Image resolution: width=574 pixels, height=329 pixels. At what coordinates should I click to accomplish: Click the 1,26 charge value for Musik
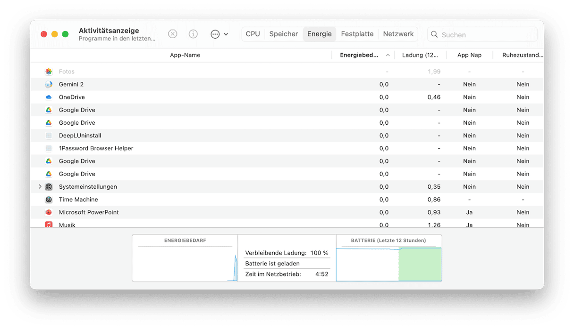(434, 225)
